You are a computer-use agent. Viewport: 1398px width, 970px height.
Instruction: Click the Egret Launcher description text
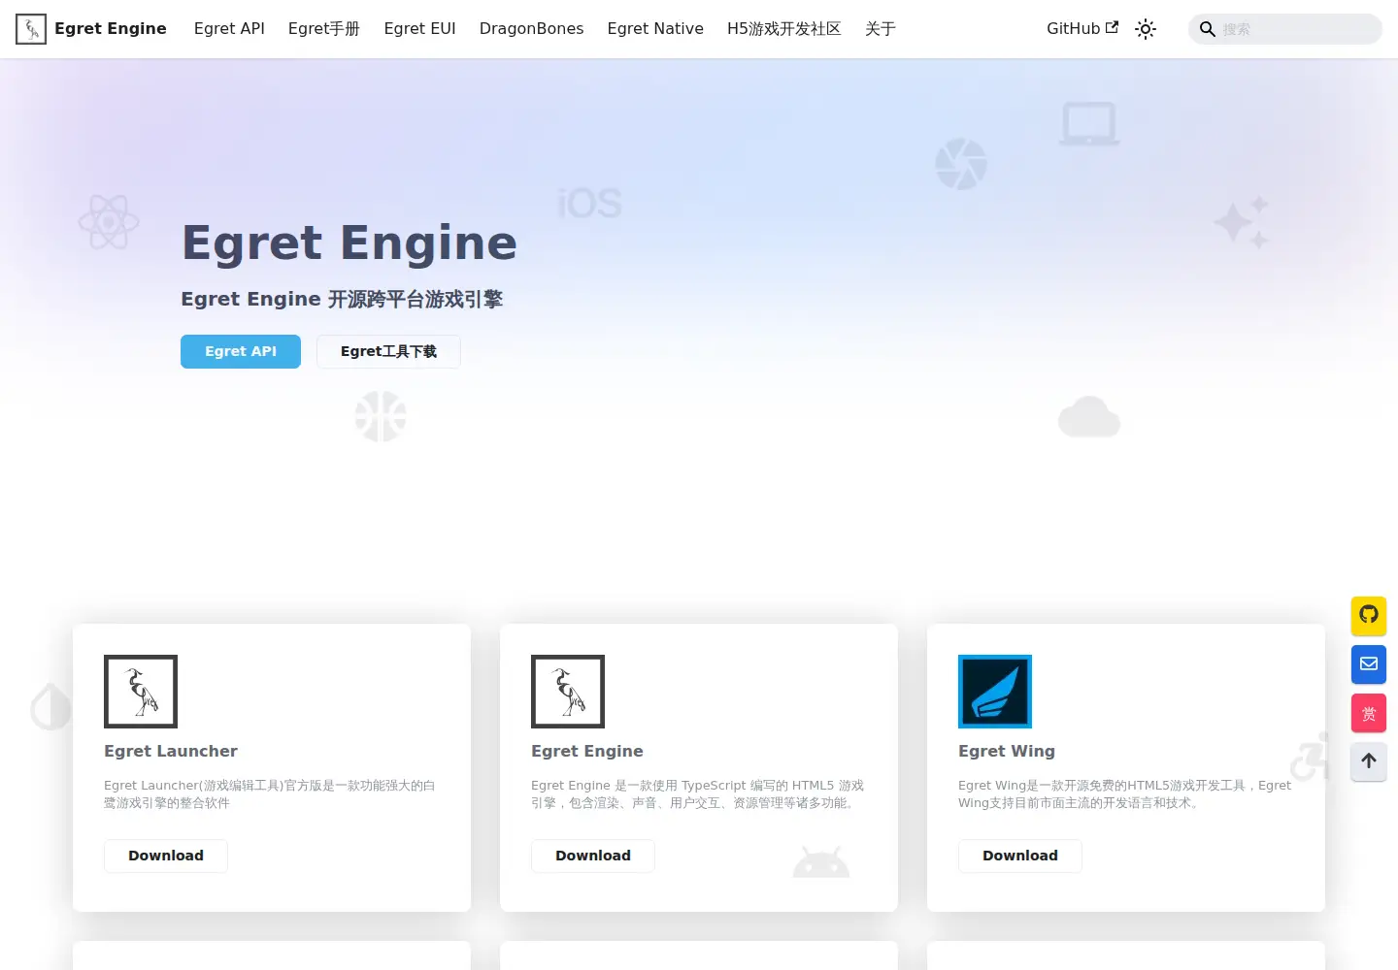point(270,794)
